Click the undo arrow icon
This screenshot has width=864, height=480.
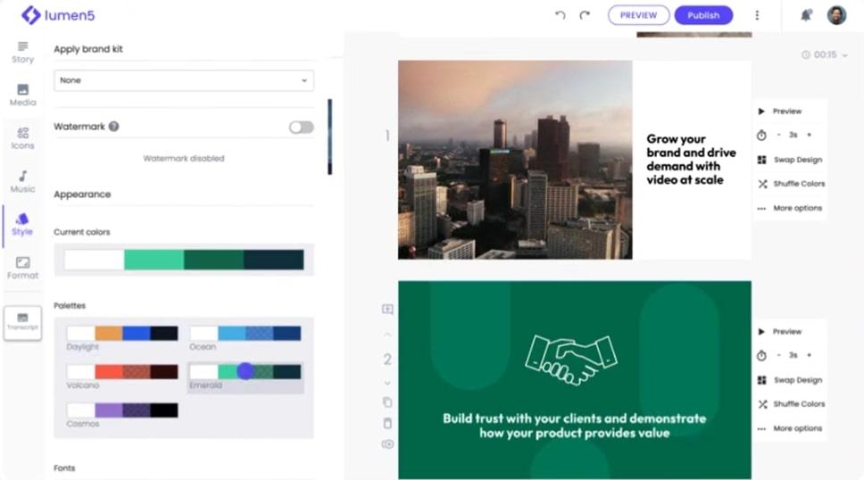(x=561, y=15)
